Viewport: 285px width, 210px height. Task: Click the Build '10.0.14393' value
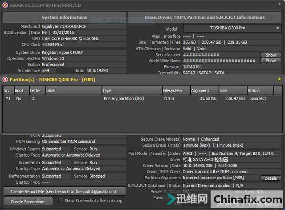[98, 70]
